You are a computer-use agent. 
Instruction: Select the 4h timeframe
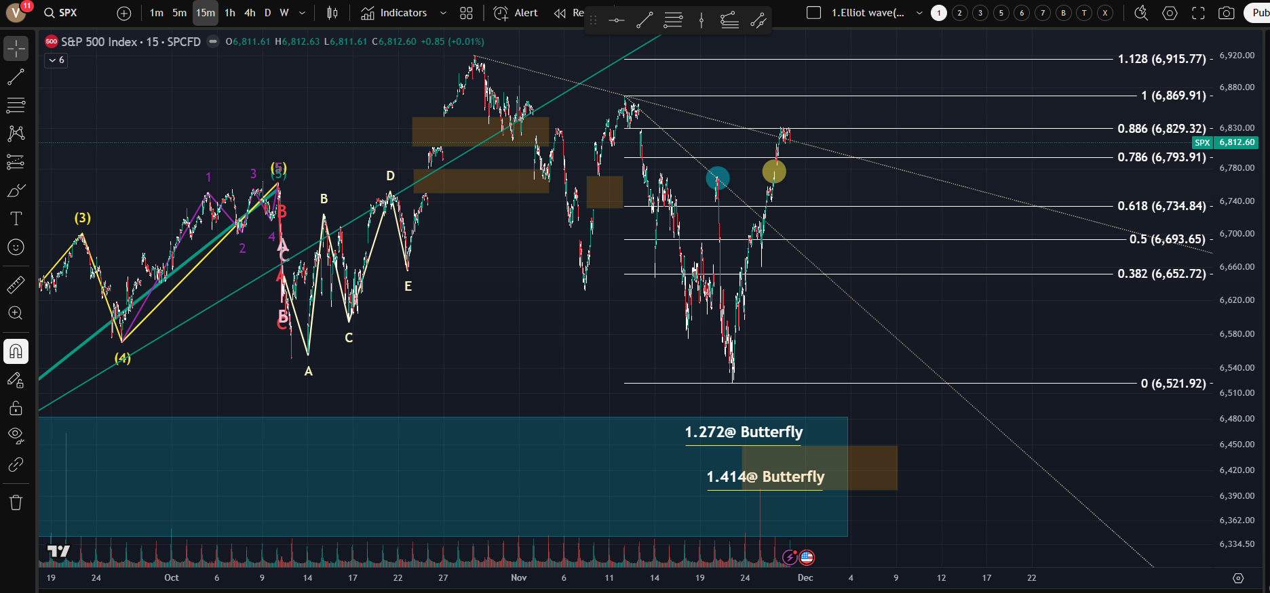tap(250, 13)
